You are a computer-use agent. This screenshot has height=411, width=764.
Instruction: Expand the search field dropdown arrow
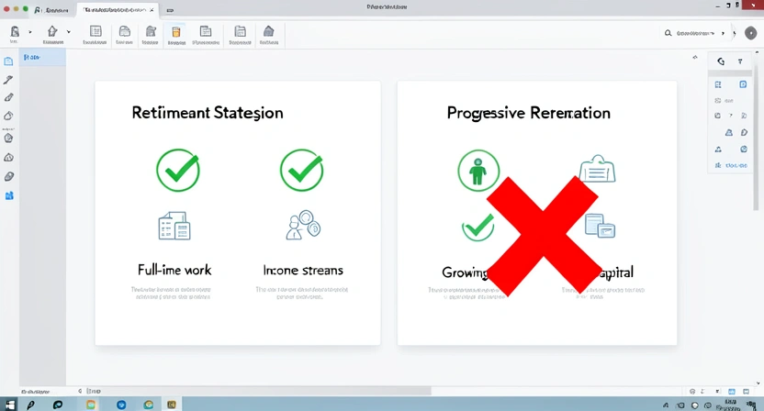click(x=724, y=33)
